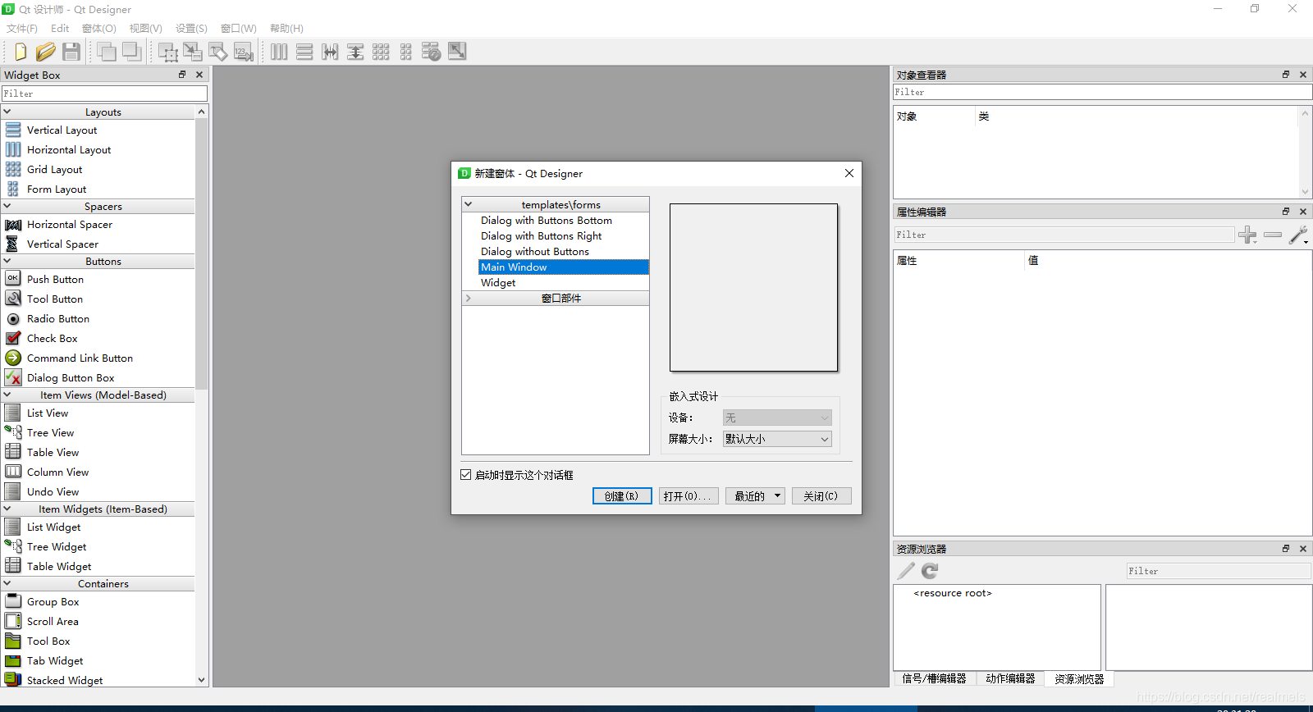Viewport: 1313px width, 712px height.
Task: Collapse the Item Widgets (Item-Based) category
Action: coord(7,509)
